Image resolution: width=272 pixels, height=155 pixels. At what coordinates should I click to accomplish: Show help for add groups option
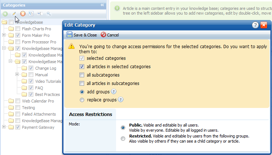pos(113,92)
